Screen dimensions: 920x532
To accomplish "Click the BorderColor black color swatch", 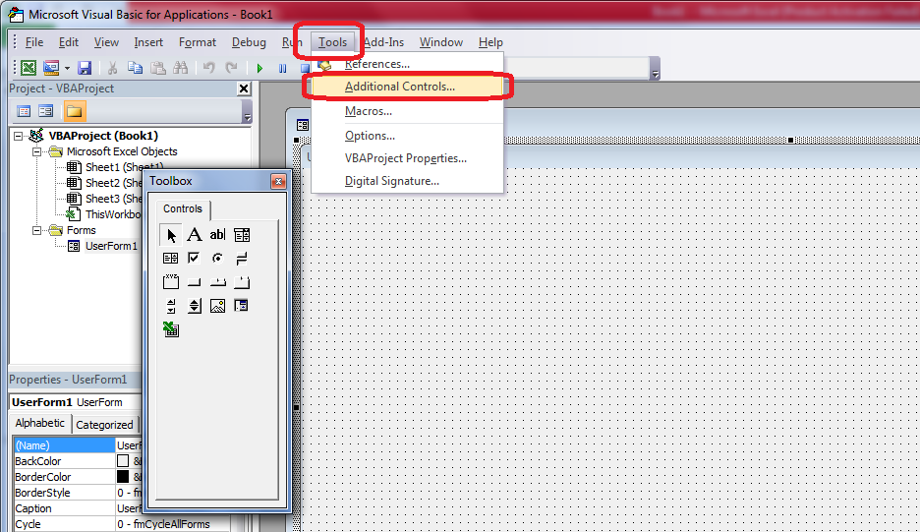I will [x=123, y=477].
